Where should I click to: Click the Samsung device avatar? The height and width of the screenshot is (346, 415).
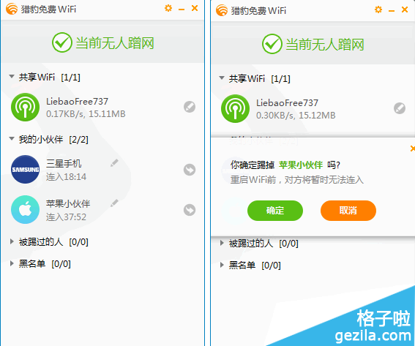point(25,169)
